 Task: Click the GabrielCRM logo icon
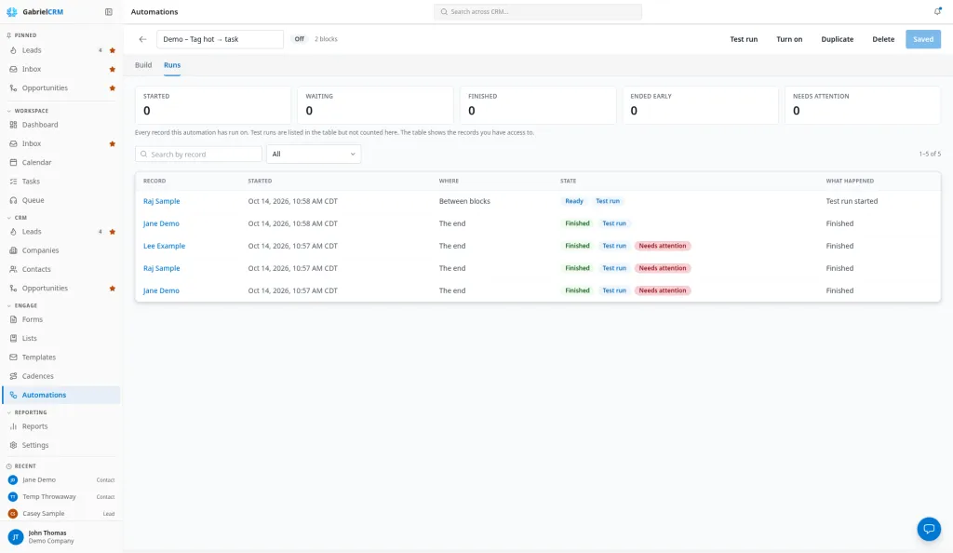pyautogui.click(x=11, y=11)
